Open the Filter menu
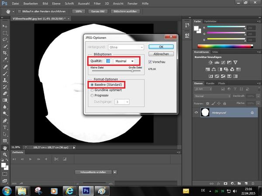Screen dimensions: 262x196 [97, 3]
